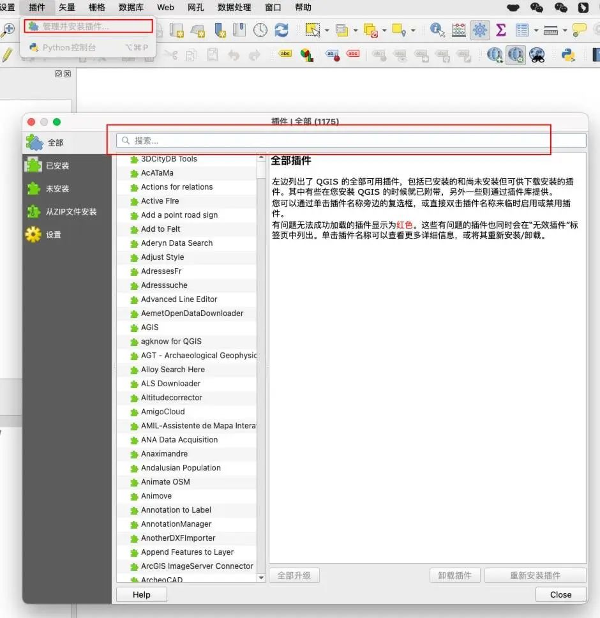Expand the attribute table dropdown arrow
600x618 pixels.
tap(536, 31)
